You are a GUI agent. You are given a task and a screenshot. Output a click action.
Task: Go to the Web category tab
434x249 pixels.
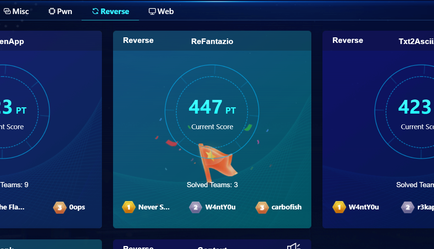[x=161, y=11]
